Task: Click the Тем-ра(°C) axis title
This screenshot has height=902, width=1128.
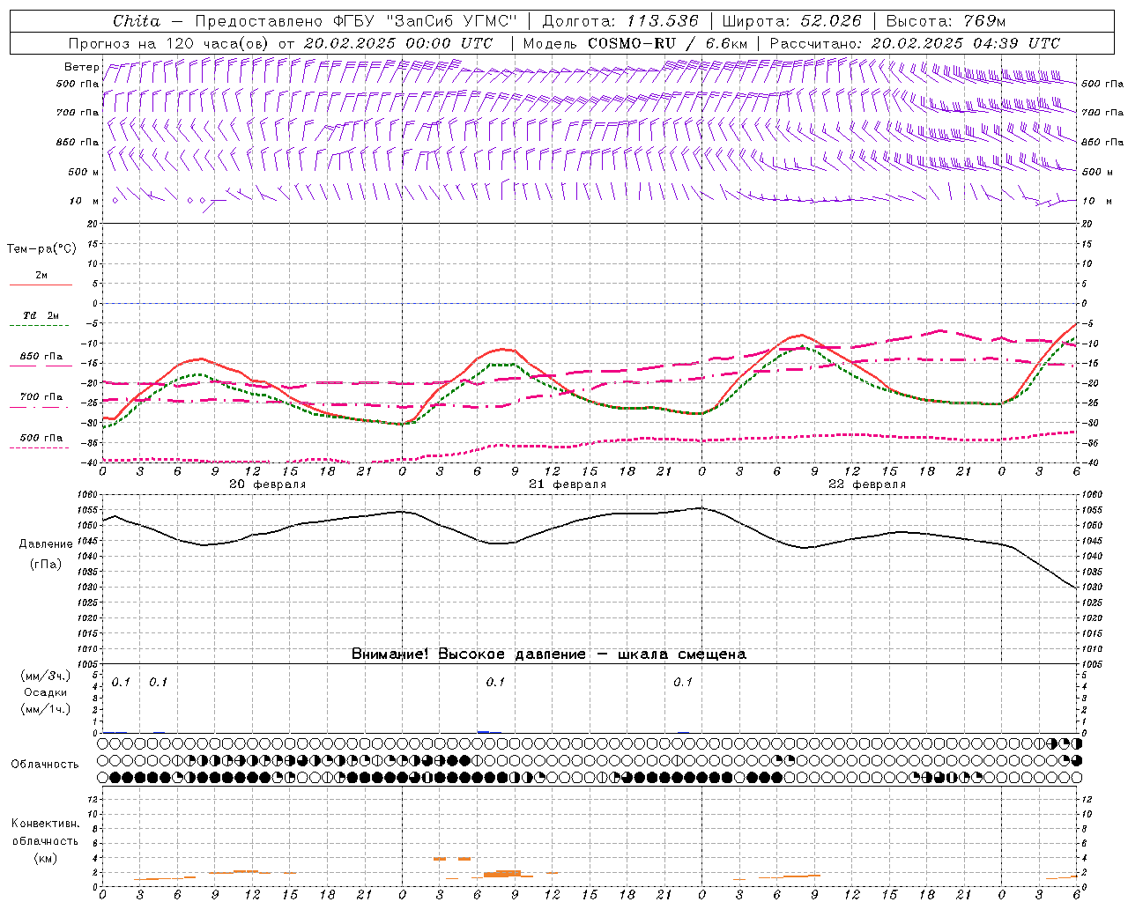Action: tap(41, 248)
